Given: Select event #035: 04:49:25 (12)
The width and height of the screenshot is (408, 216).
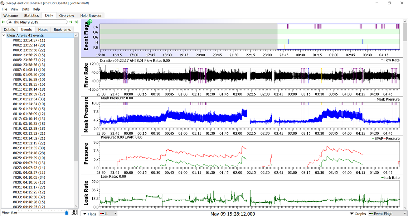Looking at the screenshot, I should (29, 207).
